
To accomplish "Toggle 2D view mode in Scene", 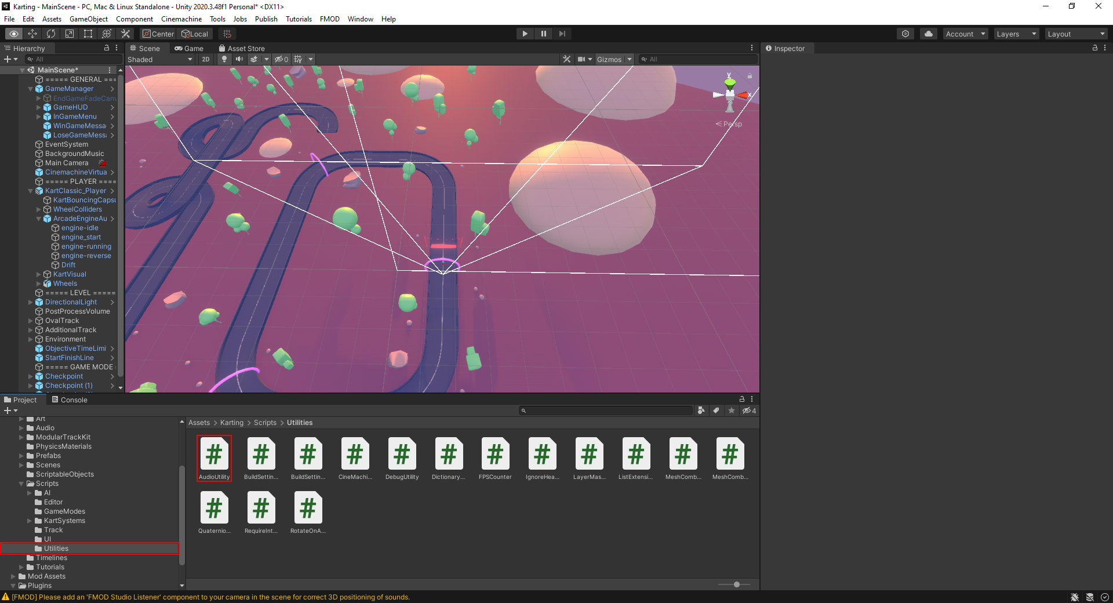I will point(206,59).
